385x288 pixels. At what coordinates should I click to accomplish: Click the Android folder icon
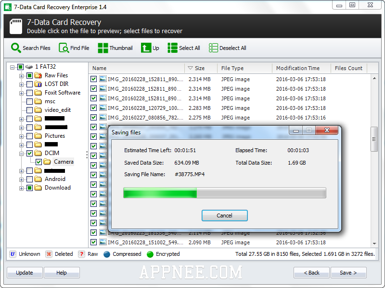tap(38, 179)
